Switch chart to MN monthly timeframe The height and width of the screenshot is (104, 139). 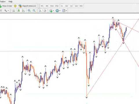[81, 6]
